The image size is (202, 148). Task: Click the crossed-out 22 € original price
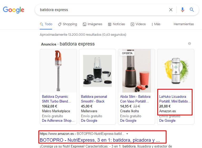click(137, 106)
